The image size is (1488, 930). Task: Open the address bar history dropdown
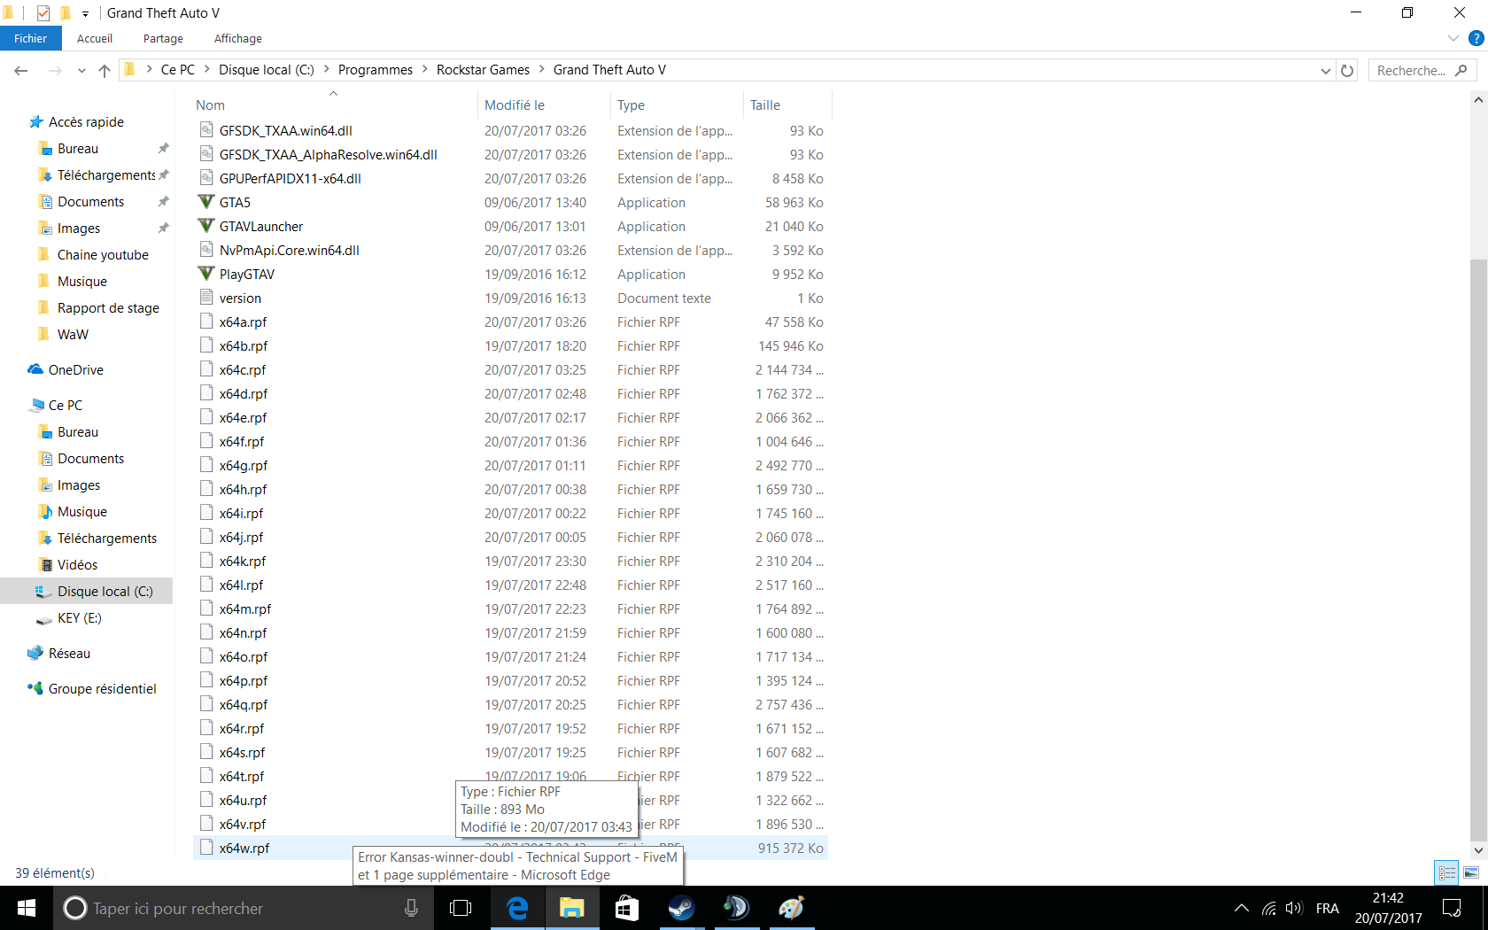pos(1325,71)
